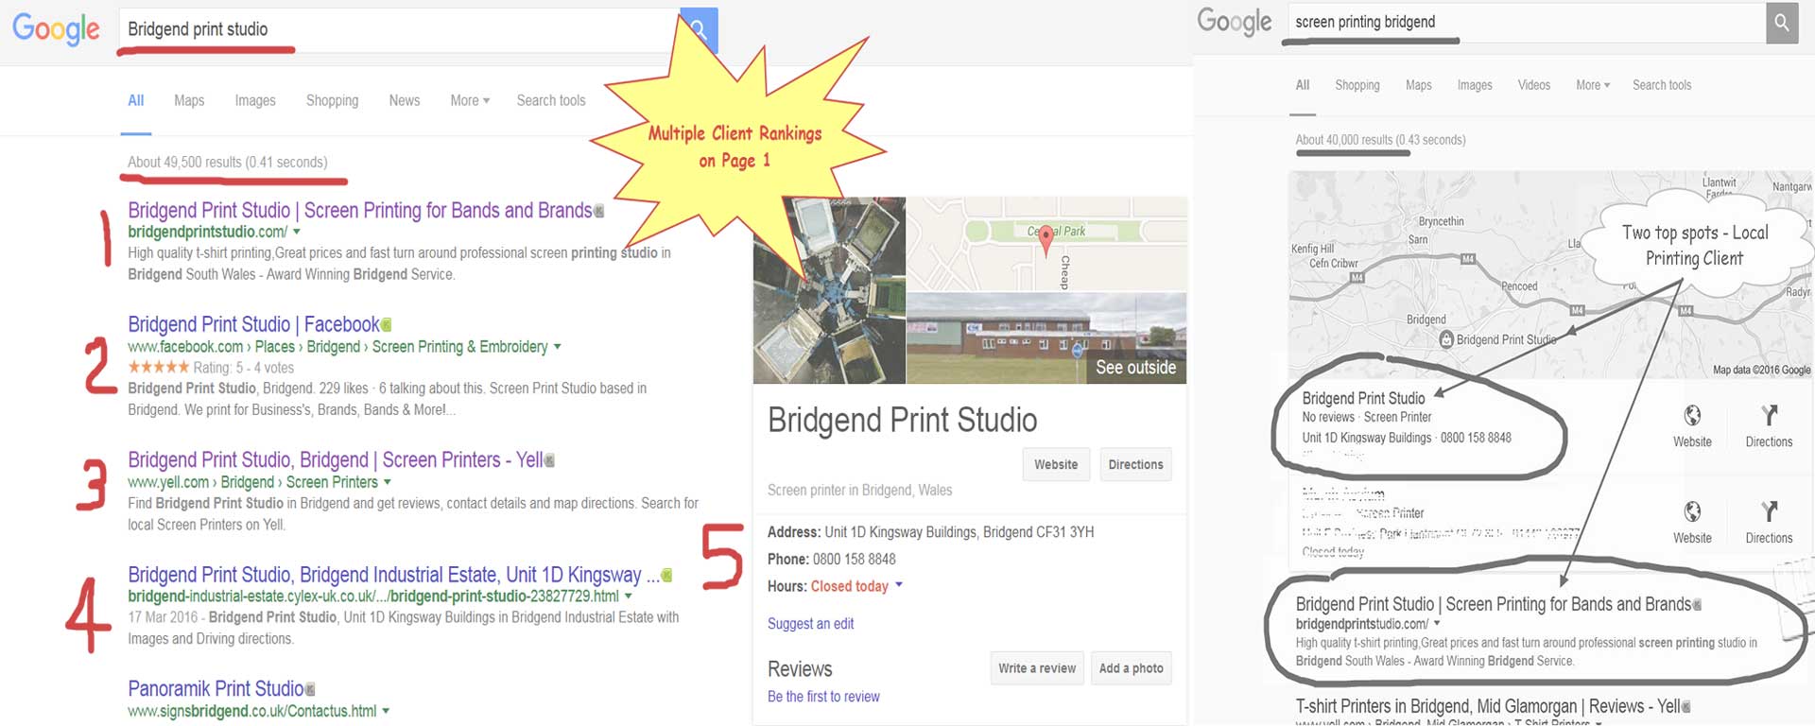Click the Website globe icon for second local listing

click(1692, 511)
